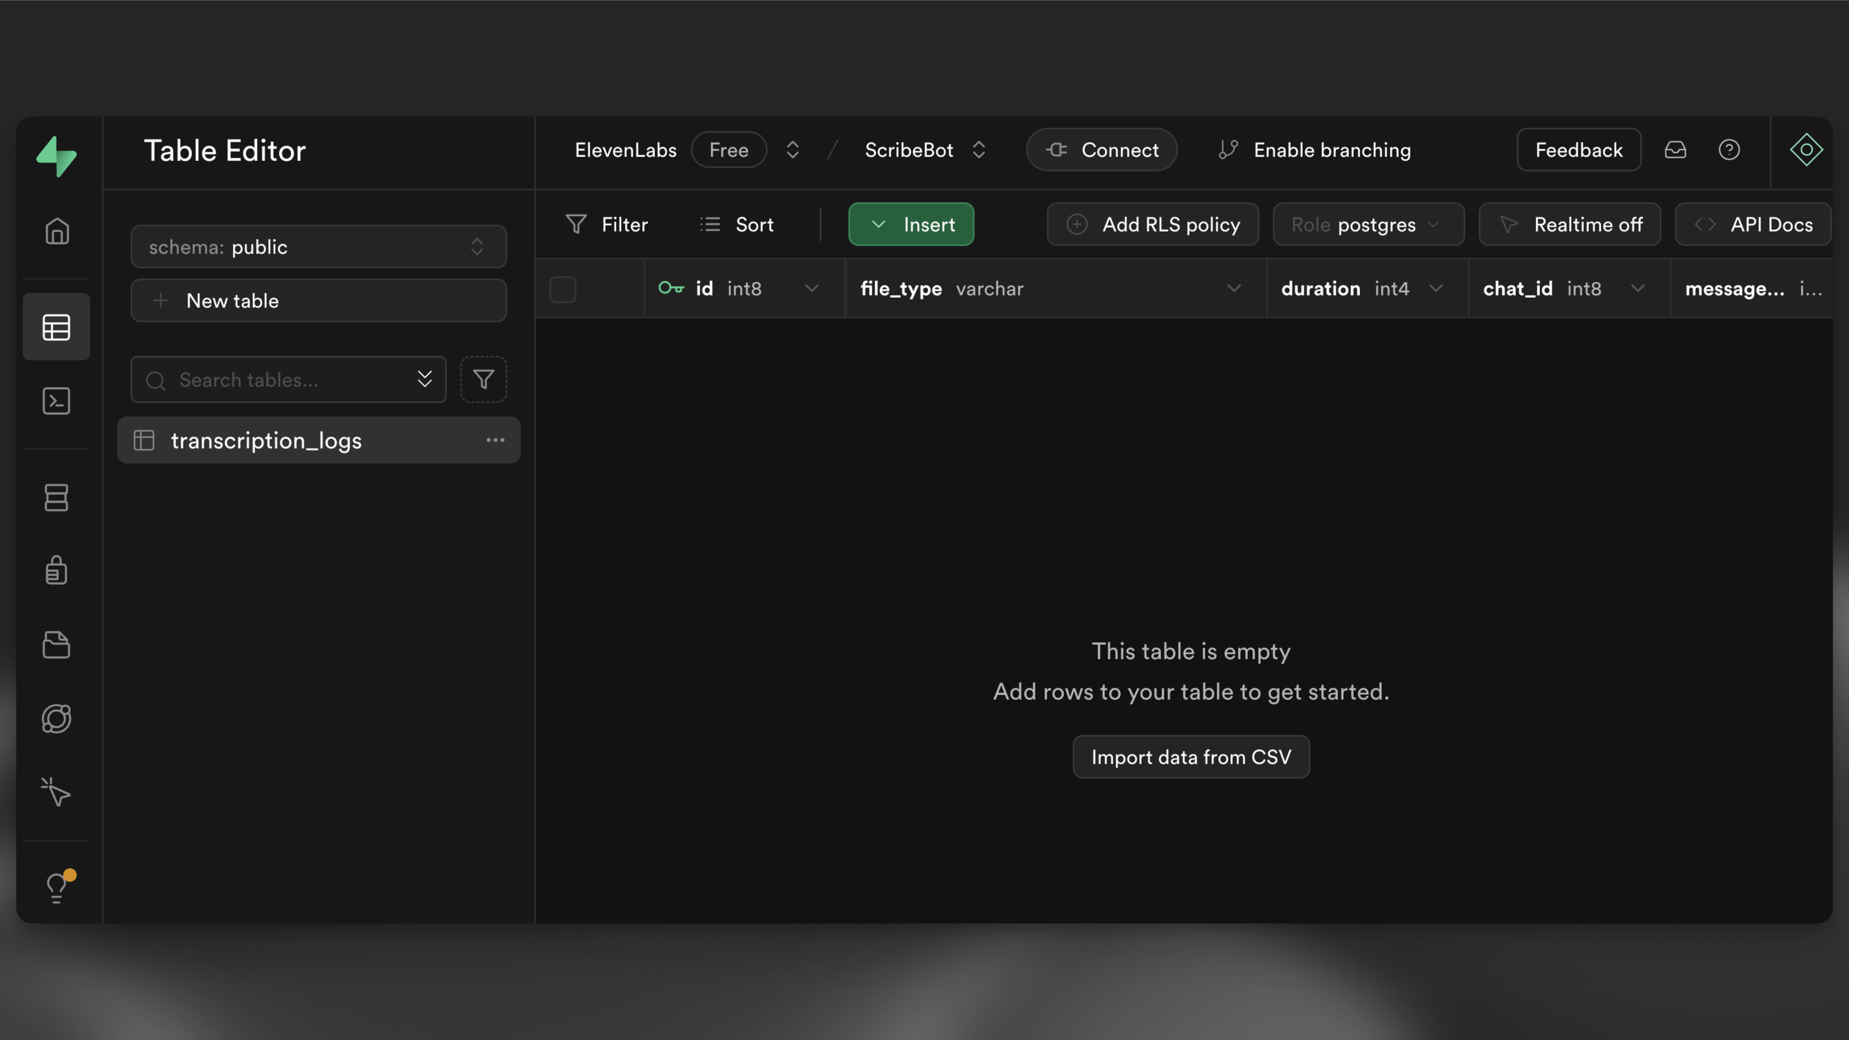Type in the Search tables field
The height and width of the screenshot is (1040, 1849).
[x=287, y=380]
